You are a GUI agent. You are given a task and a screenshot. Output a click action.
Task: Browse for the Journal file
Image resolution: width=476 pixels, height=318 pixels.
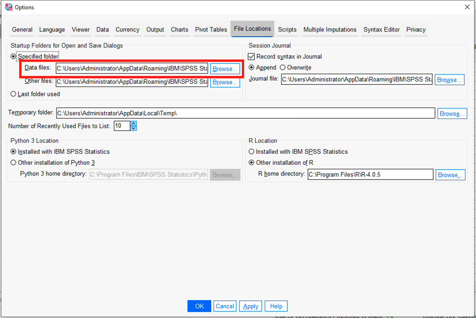[x=449, y=80]
